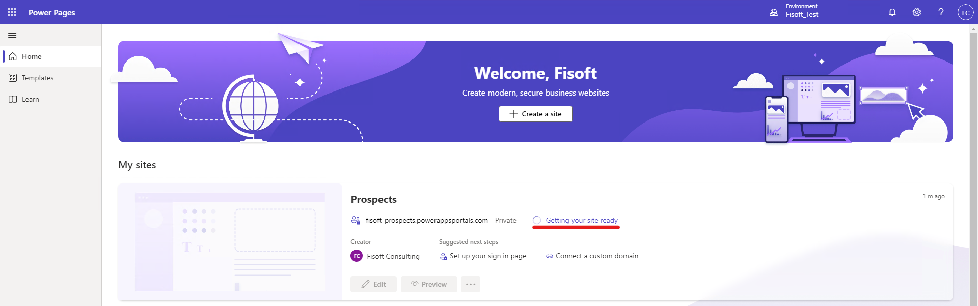Open fisoft-prospects.powerappsportals.com link
The width and height of the screenshot is (978, 306).
[x=426, y=220]
